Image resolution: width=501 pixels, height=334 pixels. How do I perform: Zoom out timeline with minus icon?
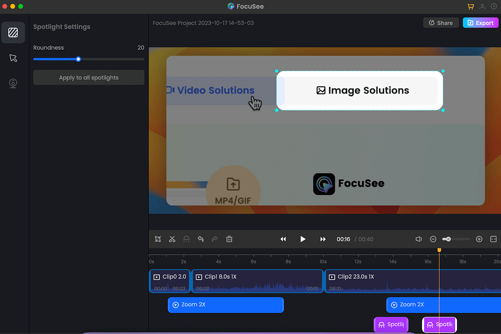pyautogui.click(x=433, y=239)
